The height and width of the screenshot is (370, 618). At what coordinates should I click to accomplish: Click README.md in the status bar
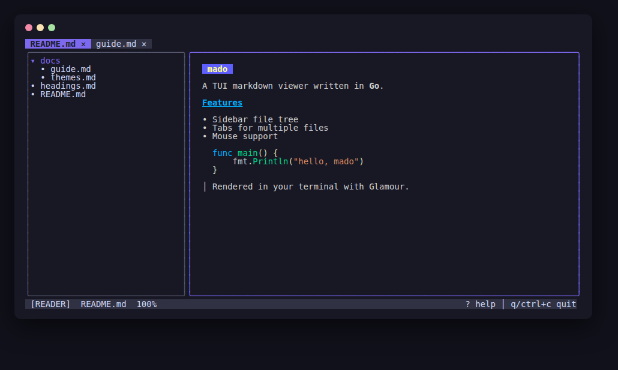103,304
